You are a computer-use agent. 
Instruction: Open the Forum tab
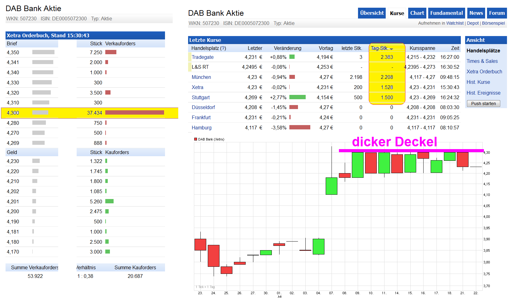click(x=497, y=13)
